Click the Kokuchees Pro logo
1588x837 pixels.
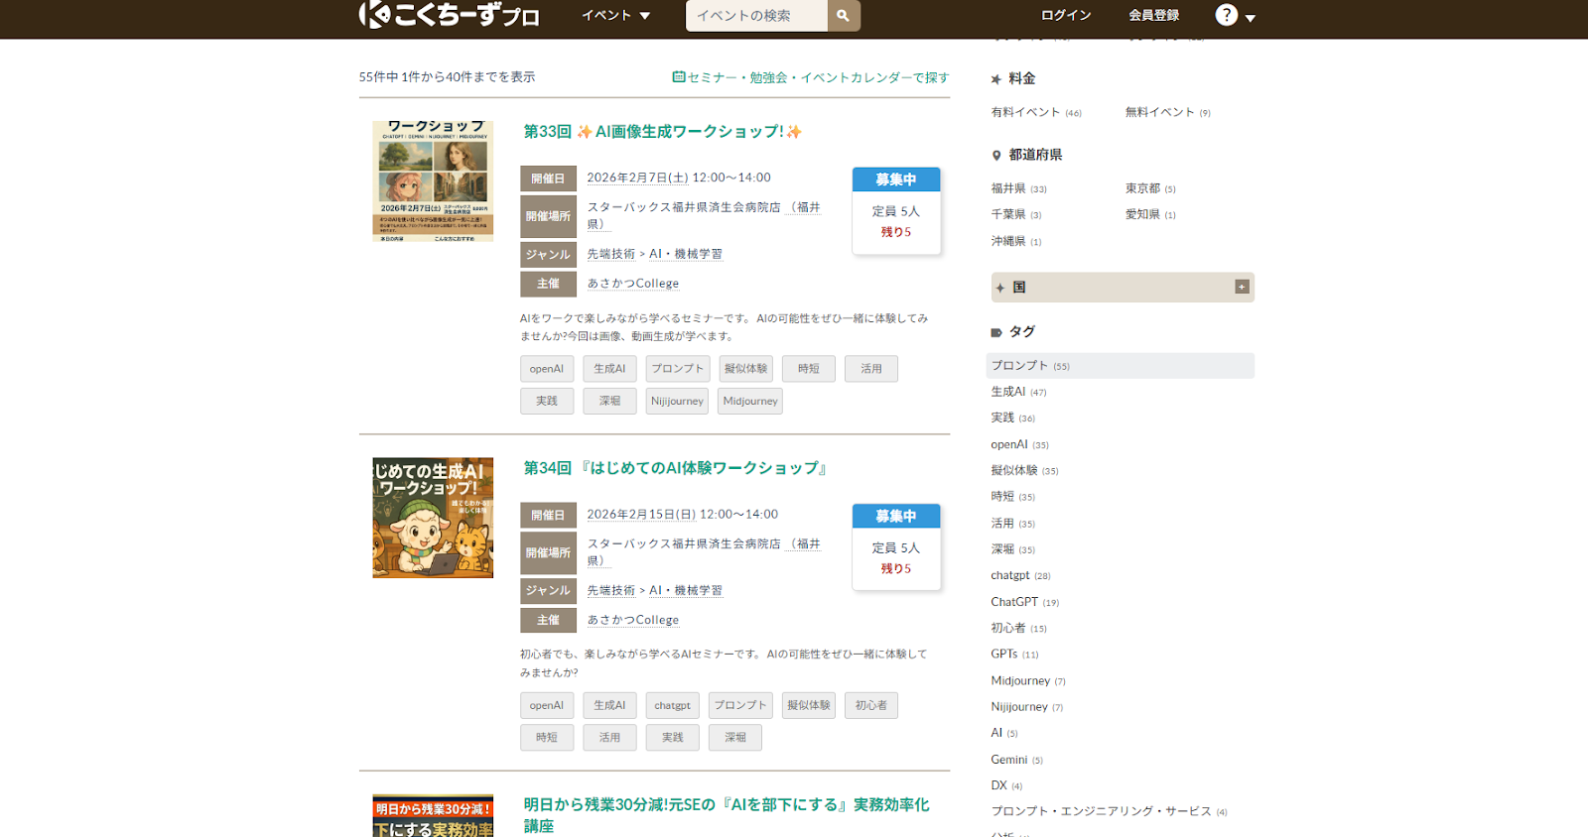tap(449, 15)
